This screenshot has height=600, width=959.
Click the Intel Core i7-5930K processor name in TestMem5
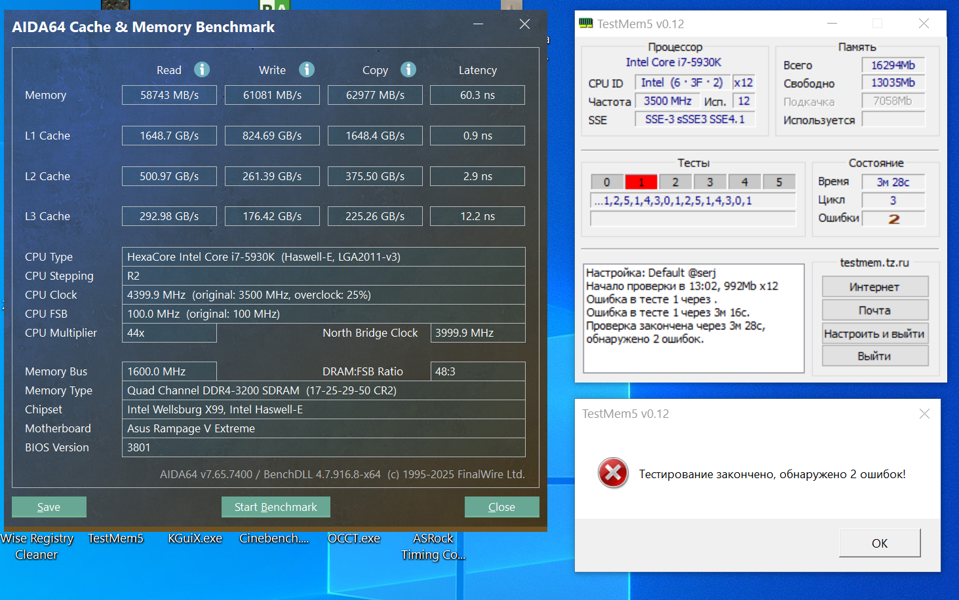(x=674, y=62)
